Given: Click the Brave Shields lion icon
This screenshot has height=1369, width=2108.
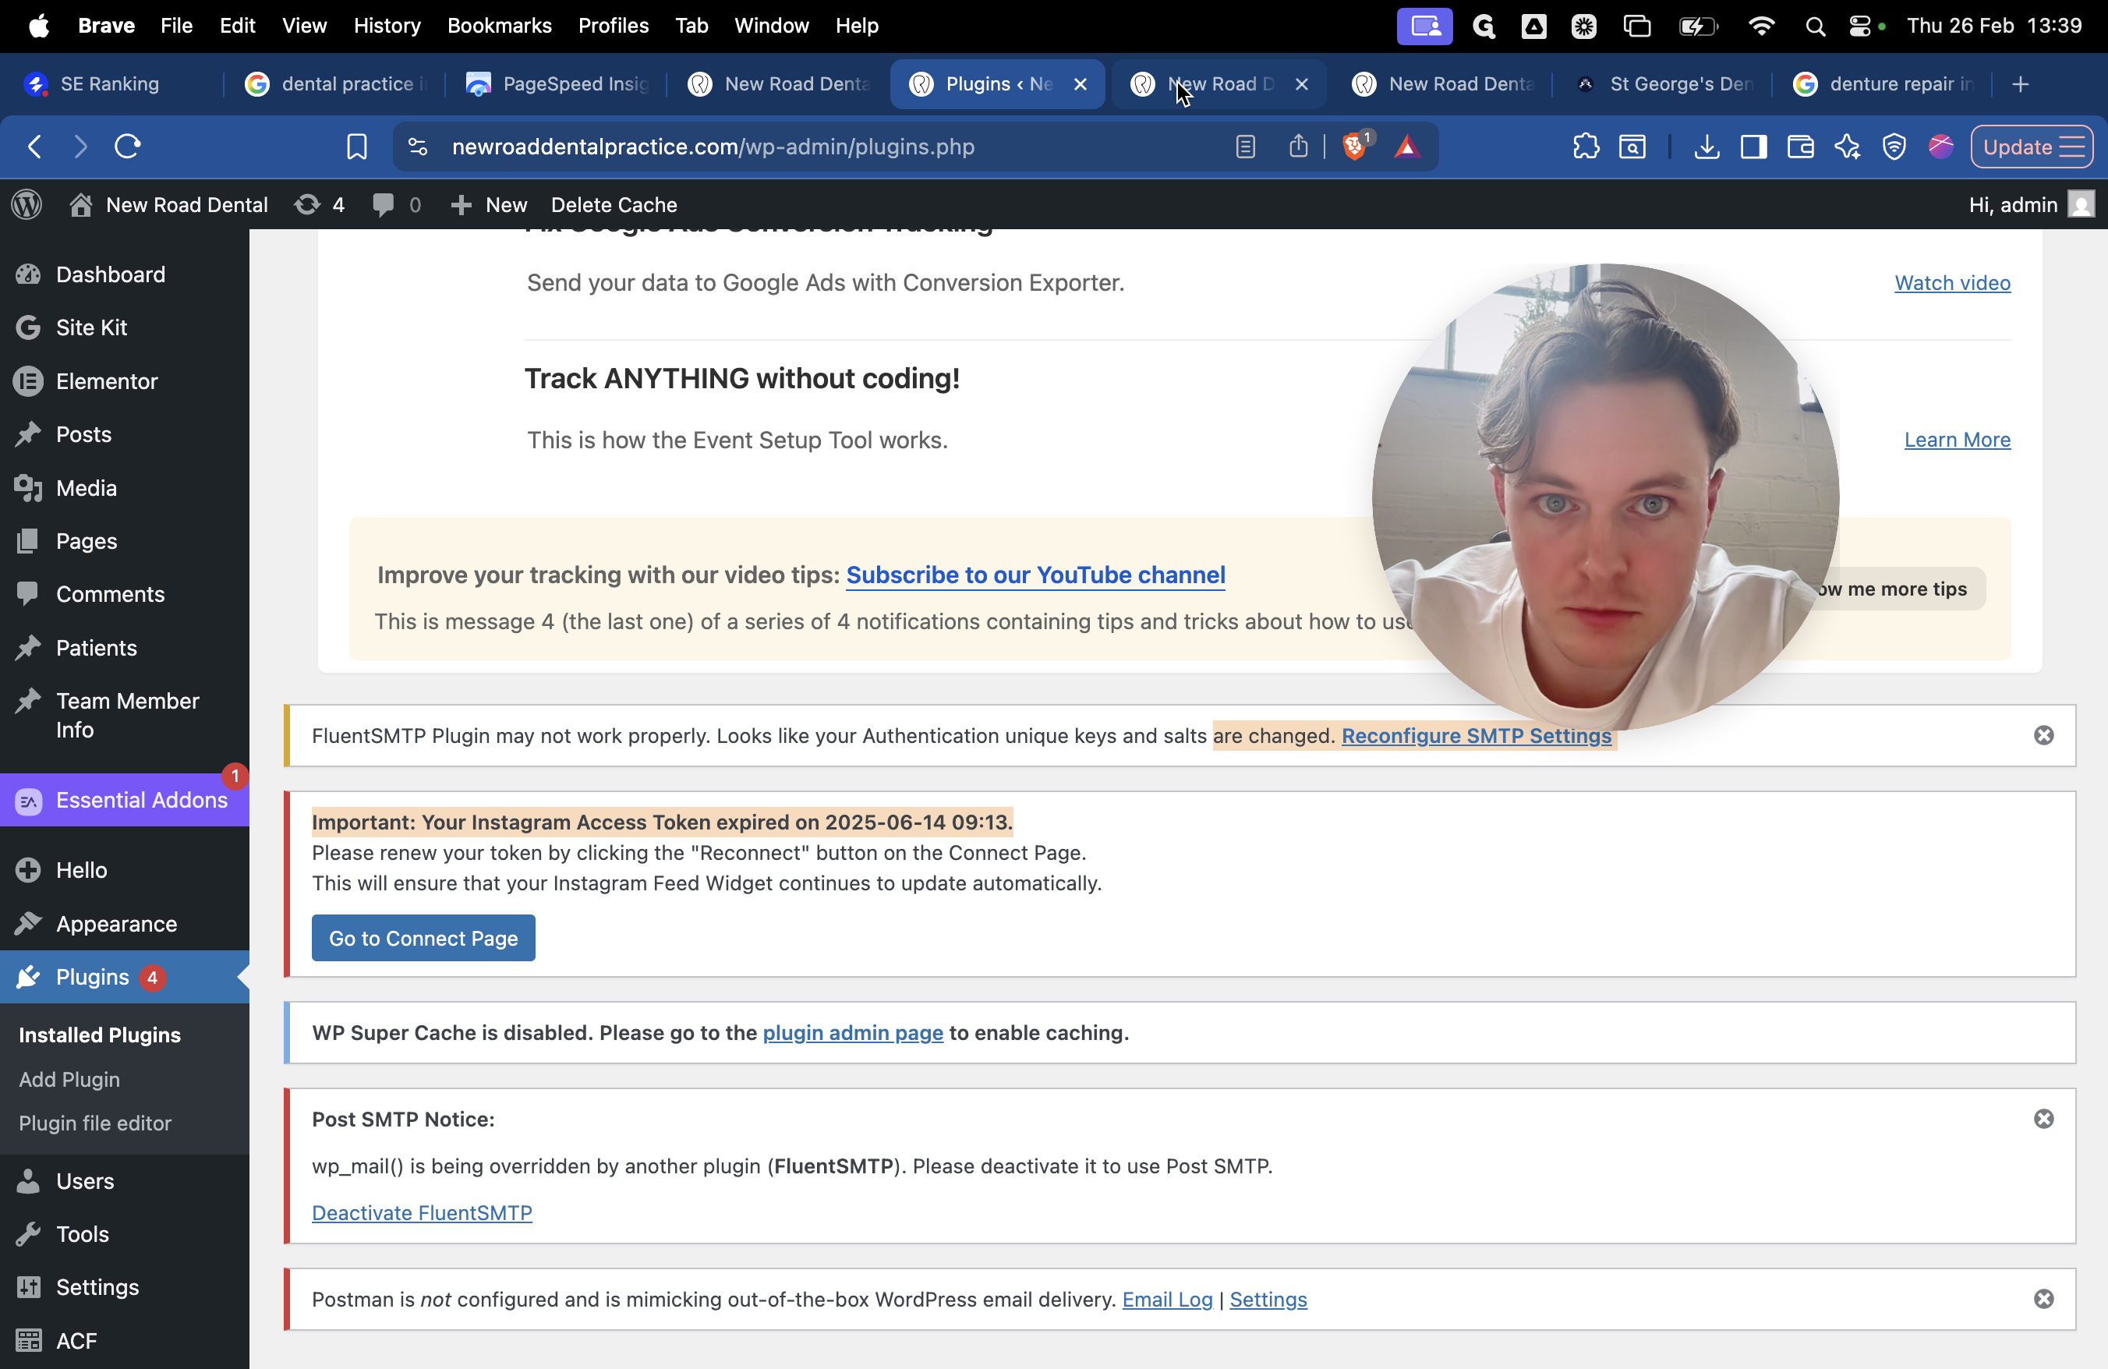Looking at the screenshot, I should [1353, 146].
